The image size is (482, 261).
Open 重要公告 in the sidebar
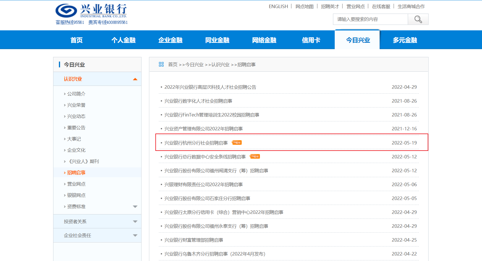(76, 127)
